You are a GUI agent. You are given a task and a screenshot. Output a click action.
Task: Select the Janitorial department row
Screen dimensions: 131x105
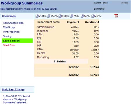coord(67,31)
